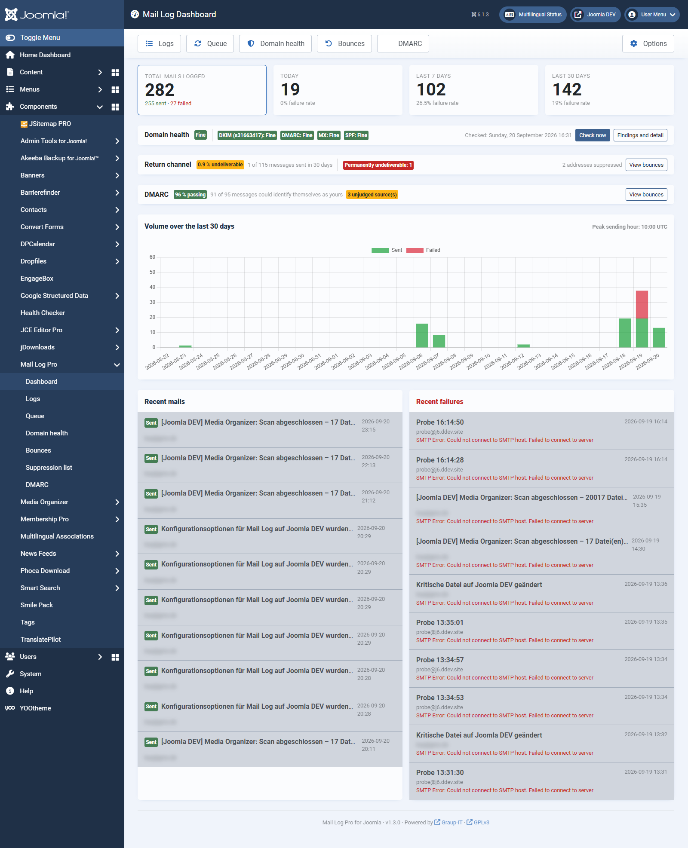Image resolution: width=688 pixels, height=848 pixels.
Task: Open the User Menu dropdown chevron
Action: [673, 15]
